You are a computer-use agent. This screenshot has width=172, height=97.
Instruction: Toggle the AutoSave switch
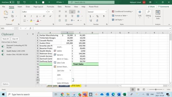point(12,2)
